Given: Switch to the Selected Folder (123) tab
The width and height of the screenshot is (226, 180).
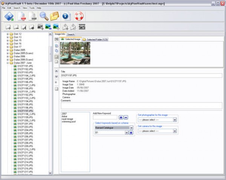Looking at the screenshot, I should tap(95, 39).
